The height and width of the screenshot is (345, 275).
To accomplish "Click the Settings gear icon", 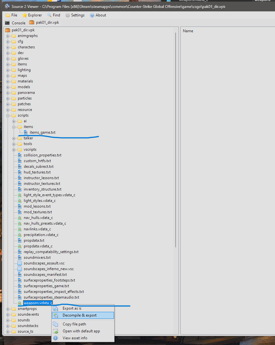I will (x=68, y=15).
